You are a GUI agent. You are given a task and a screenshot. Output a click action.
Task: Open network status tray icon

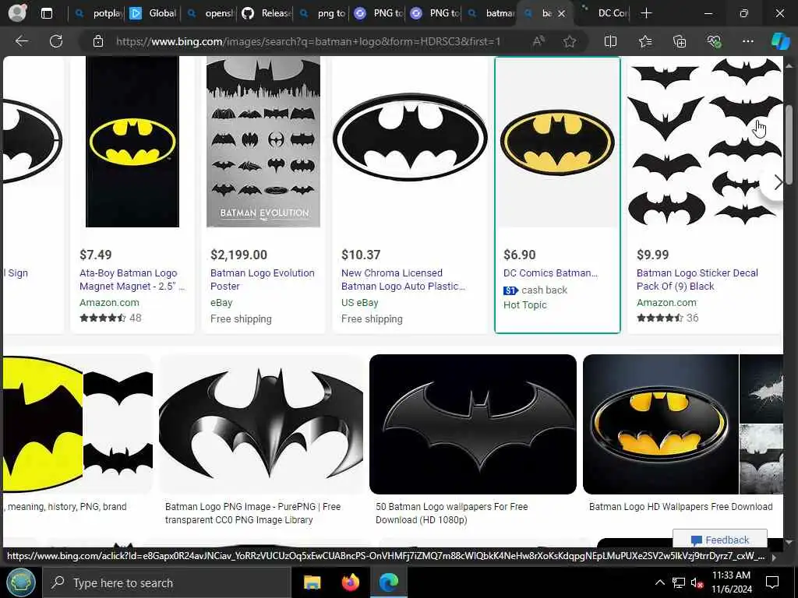coord(679,582)
